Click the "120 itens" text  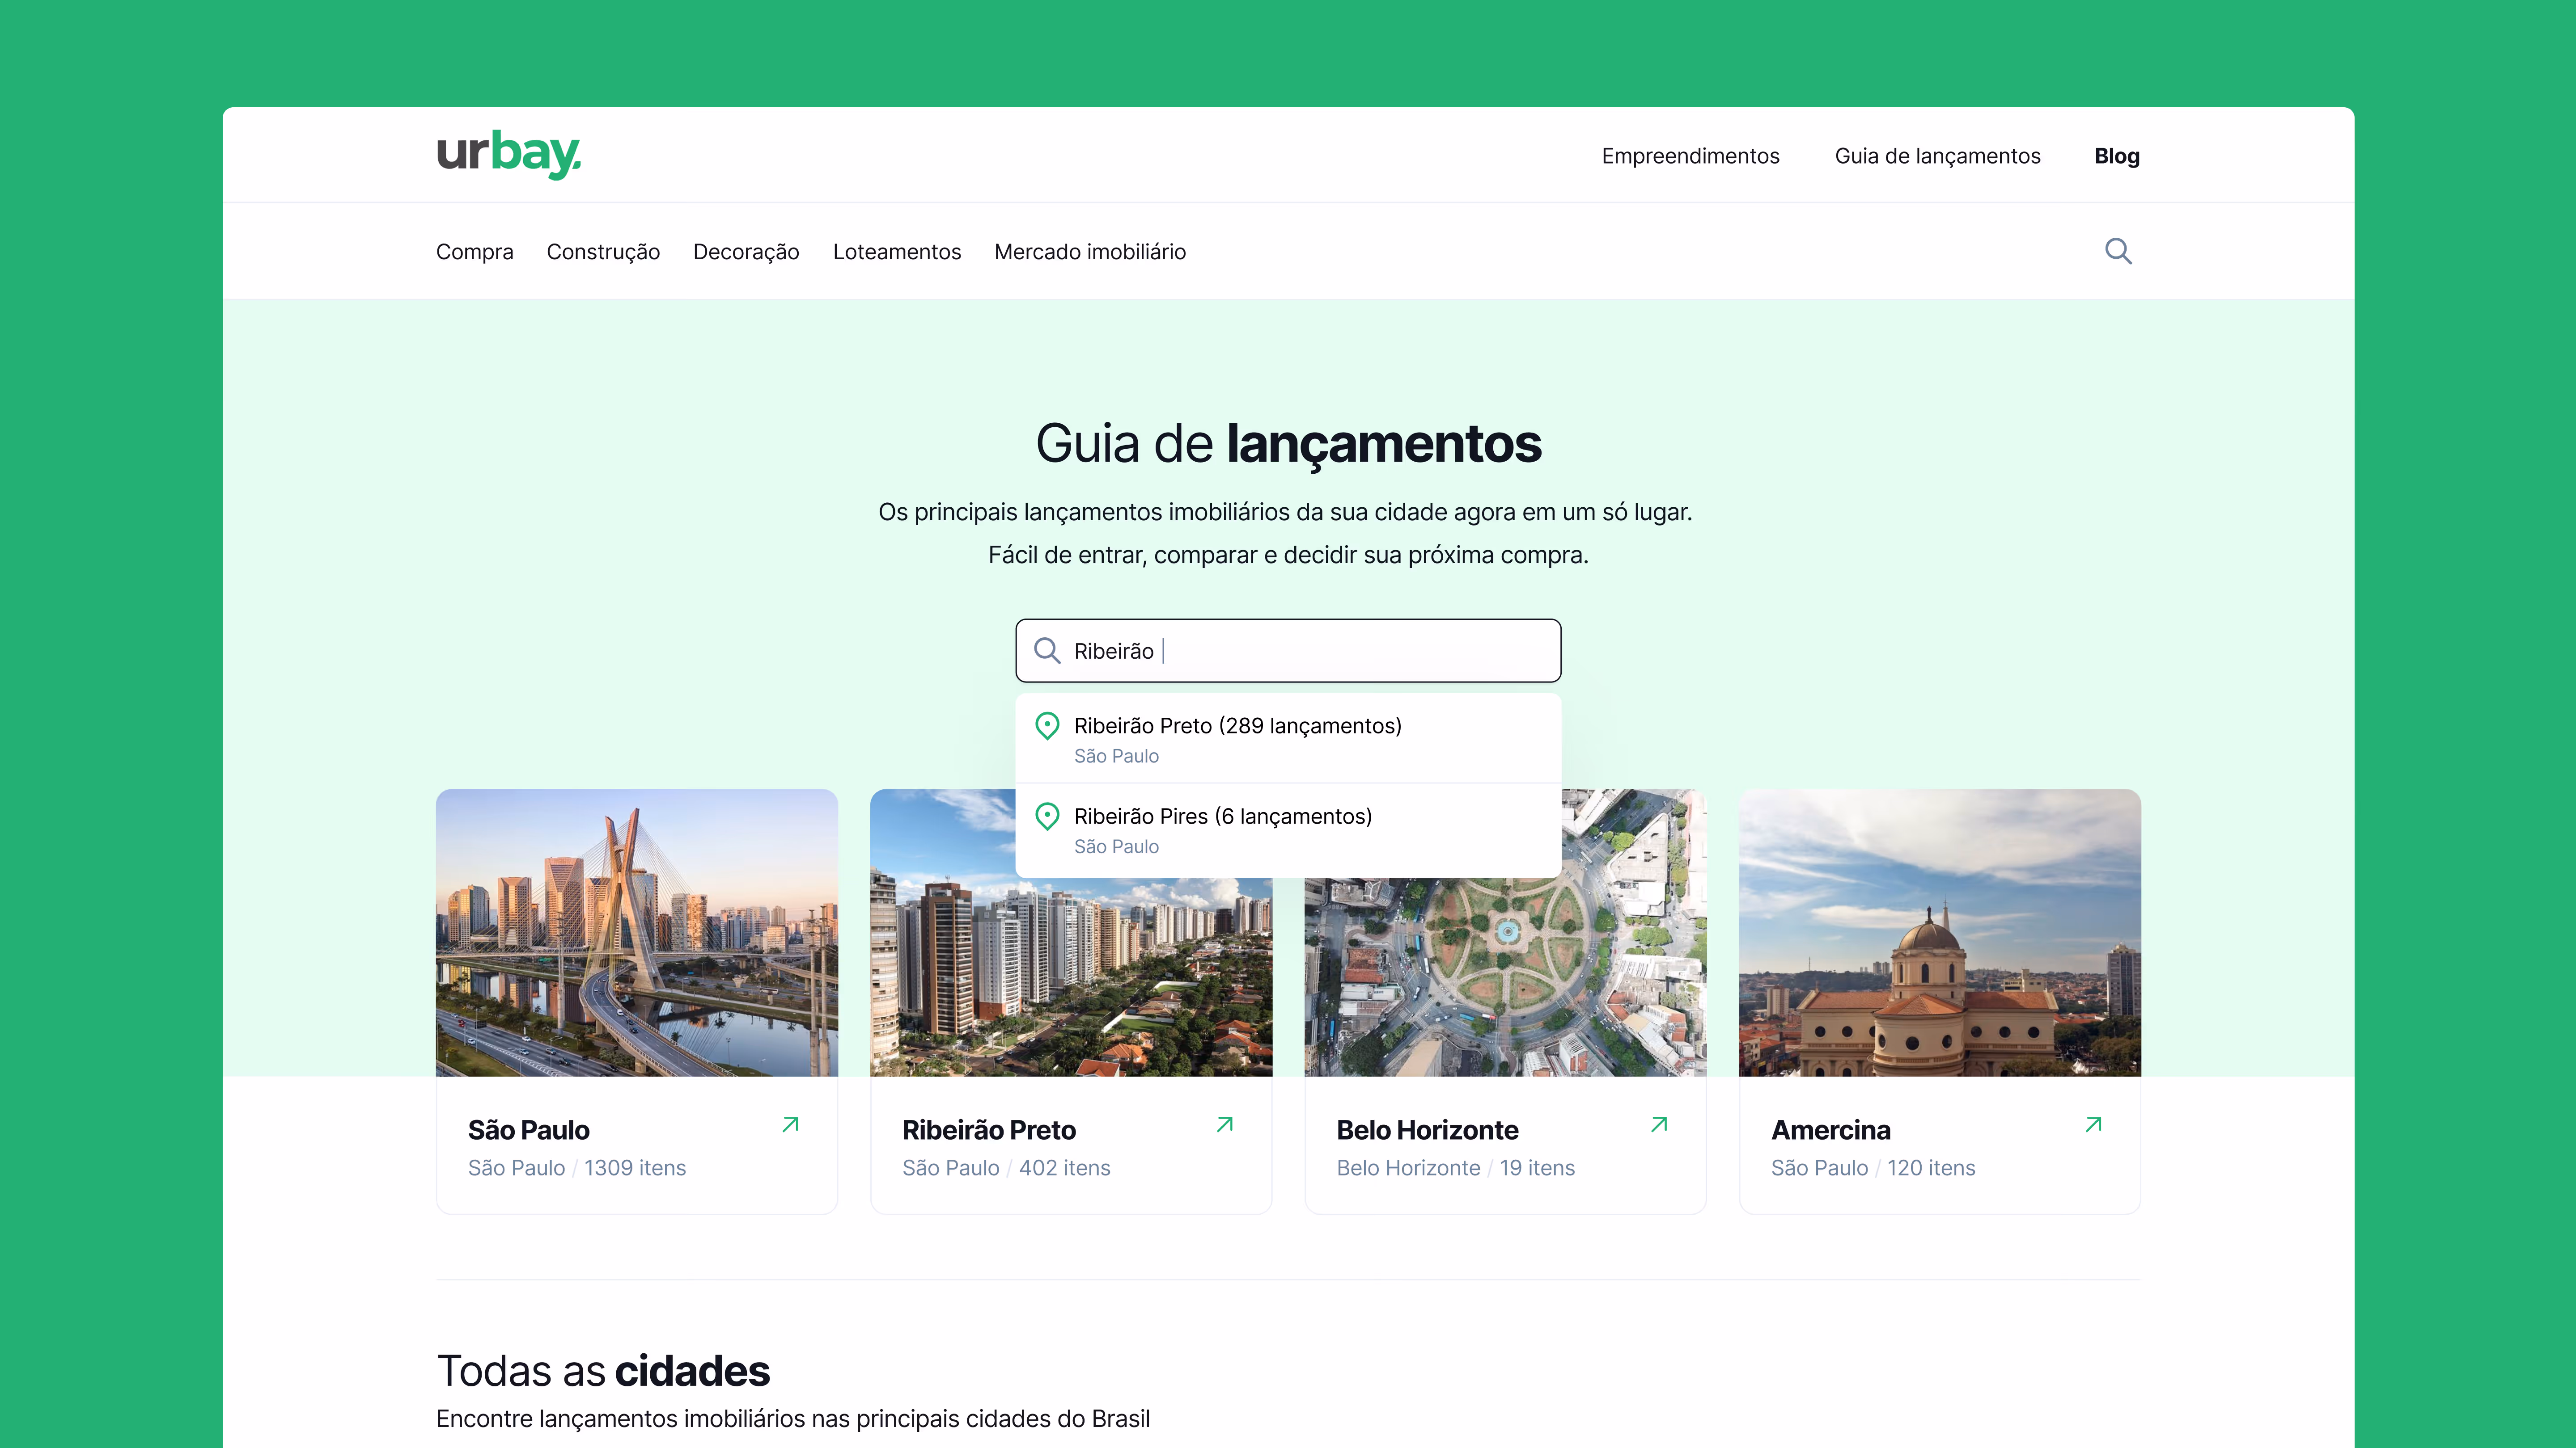pos(1931,1168)
